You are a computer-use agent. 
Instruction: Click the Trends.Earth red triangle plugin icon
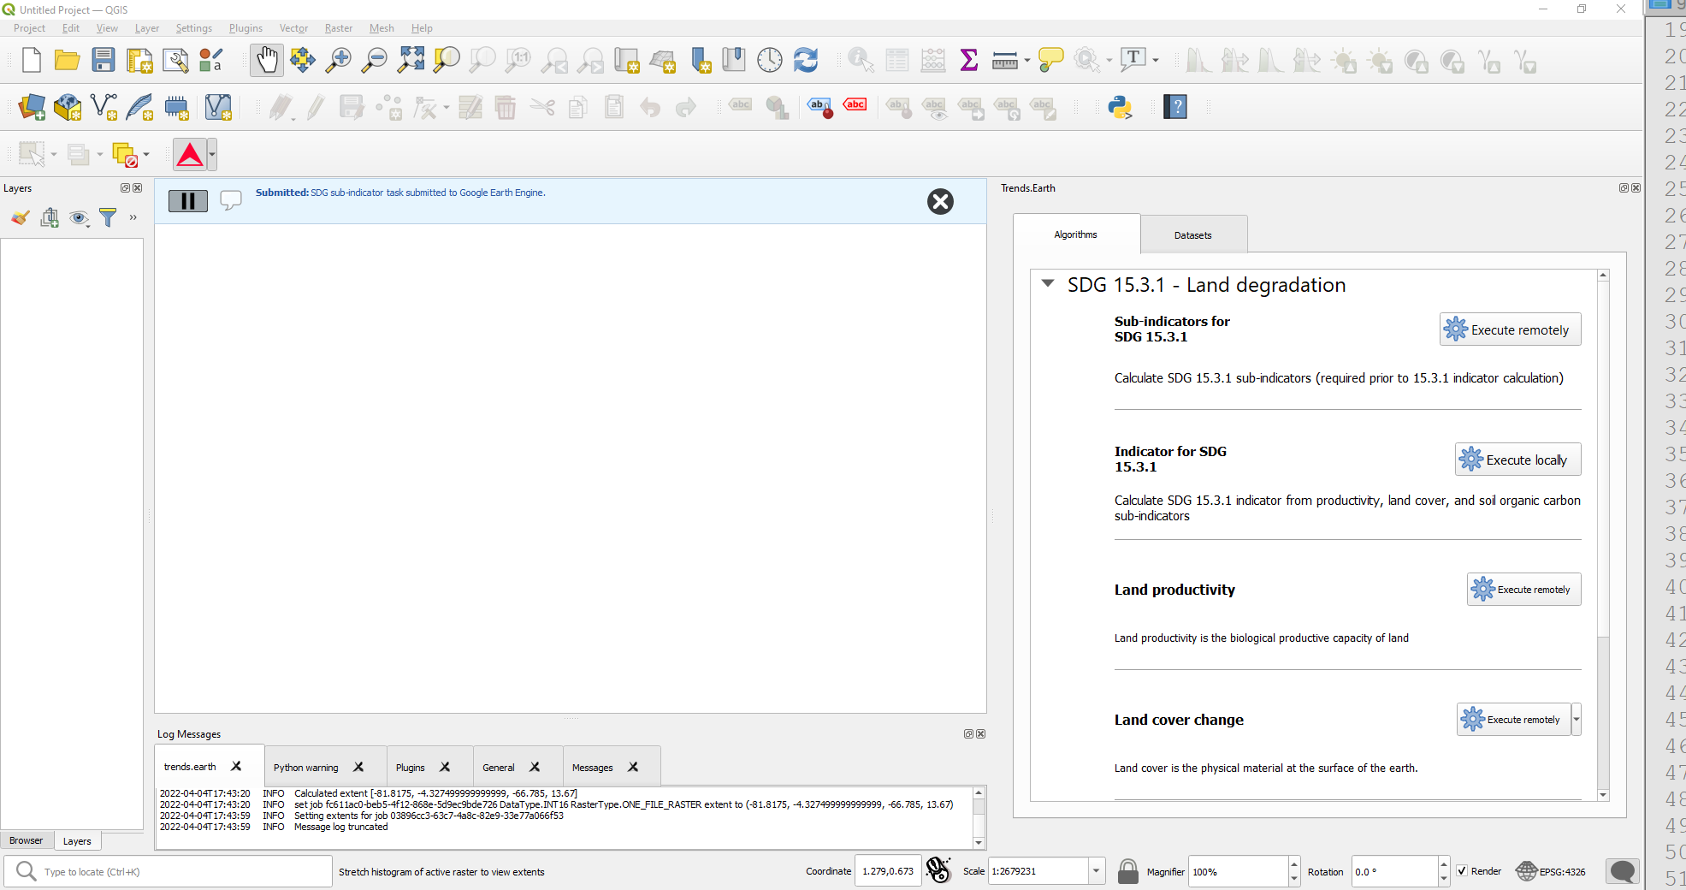tap(189, 155)
